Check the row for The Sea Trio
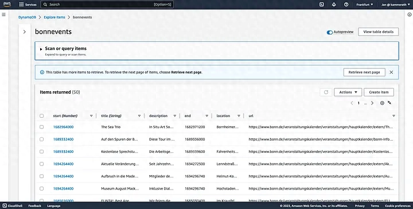This screenshot has width=413, height=209. point(42,127)
